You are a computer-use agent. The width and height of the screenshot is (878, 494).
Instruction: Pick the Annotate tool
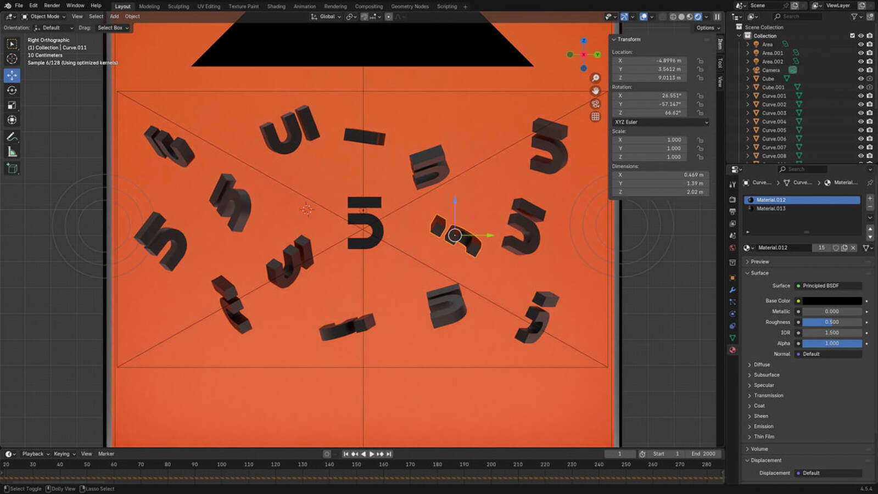click(x=12, y=137)
